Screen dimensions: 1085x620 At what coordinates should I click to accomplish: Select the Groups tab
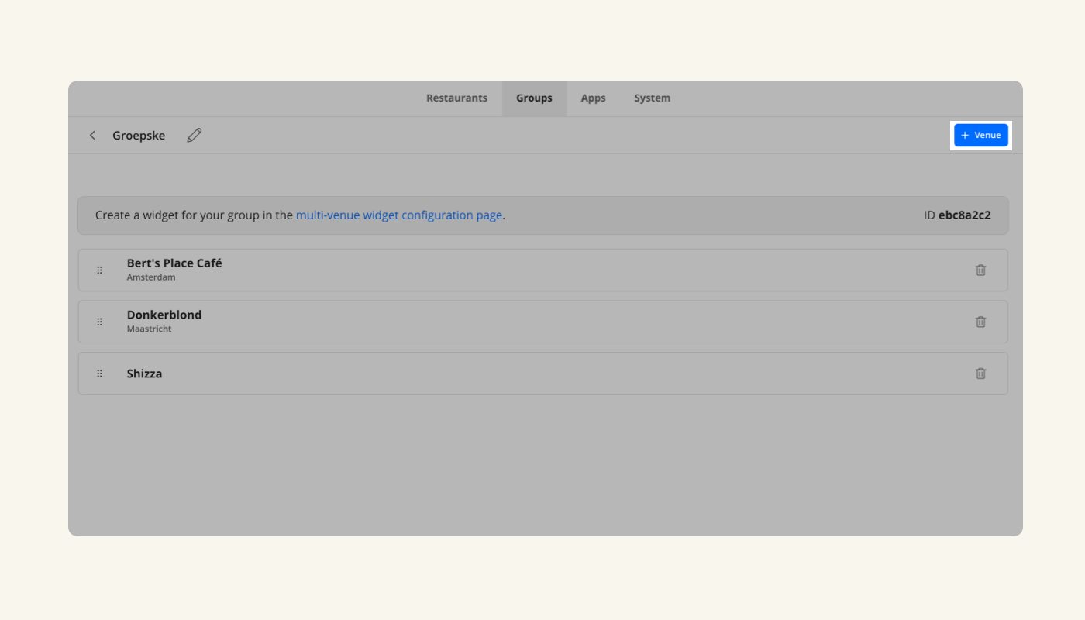pos(534,98)
